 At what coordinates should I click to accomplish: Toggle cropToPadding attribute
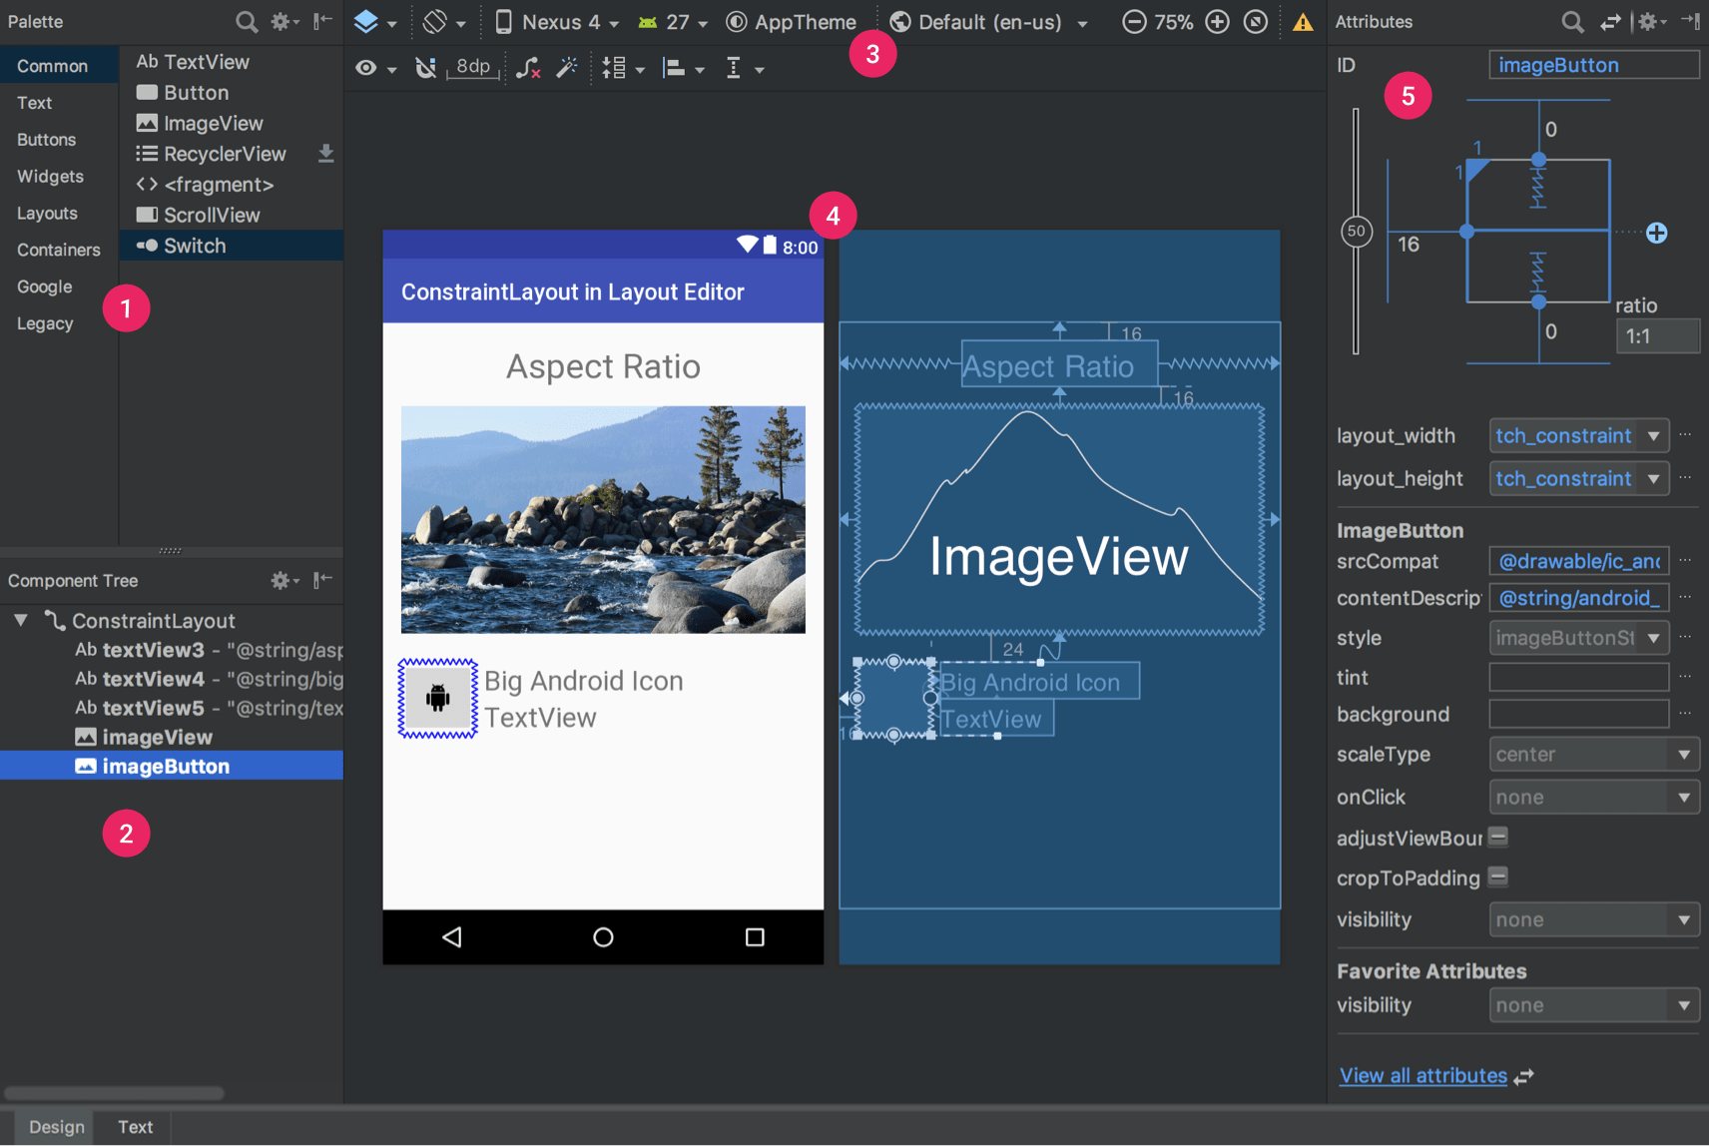(1497, 876)
